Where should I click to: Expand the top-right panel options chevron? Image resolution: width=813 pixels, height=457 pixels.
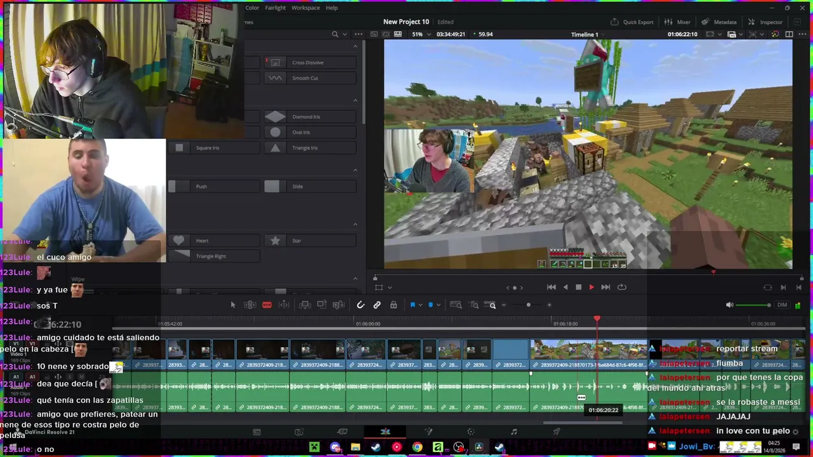(x=797, y=22)
